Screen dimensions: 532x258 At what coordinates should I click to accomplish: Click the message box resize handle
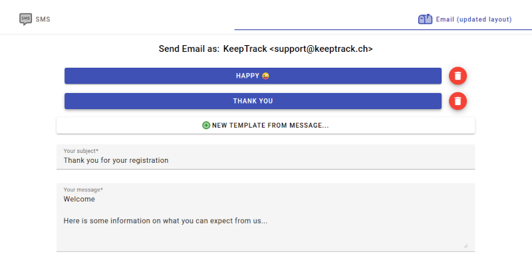(465, 246)
